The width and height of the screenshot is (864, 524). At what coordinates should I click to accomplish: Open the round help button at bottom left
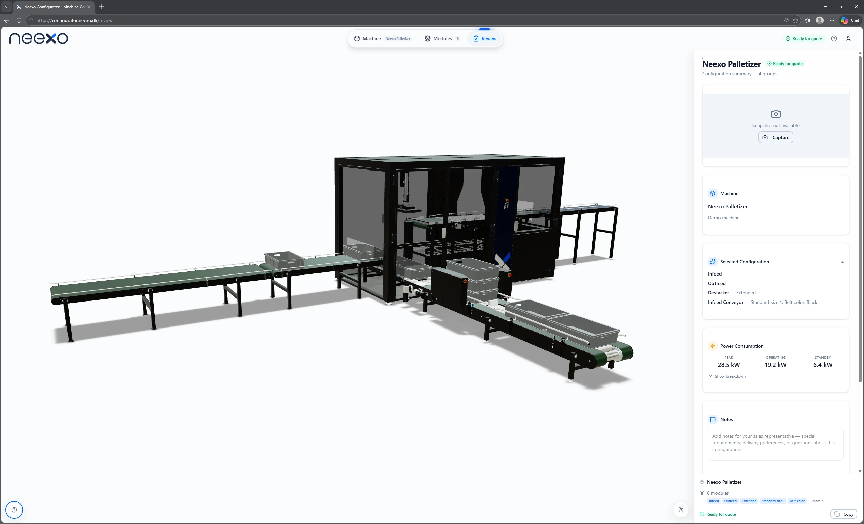coord(14,509)
